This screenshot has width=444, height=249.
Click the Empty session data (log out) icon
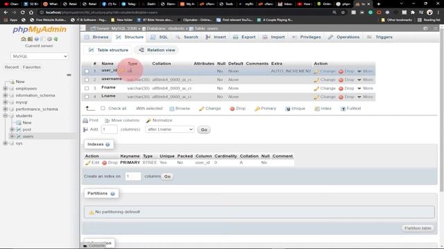click(x=30, y=39)
